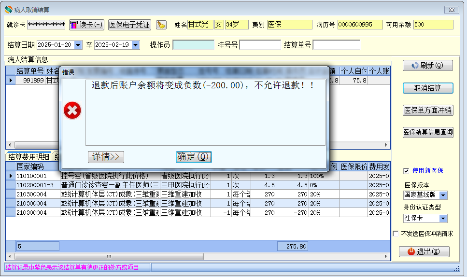Viewport: 467px width, 277px height.
Task: Click the 挂号号 input field
Action: (x=260, y=45)
